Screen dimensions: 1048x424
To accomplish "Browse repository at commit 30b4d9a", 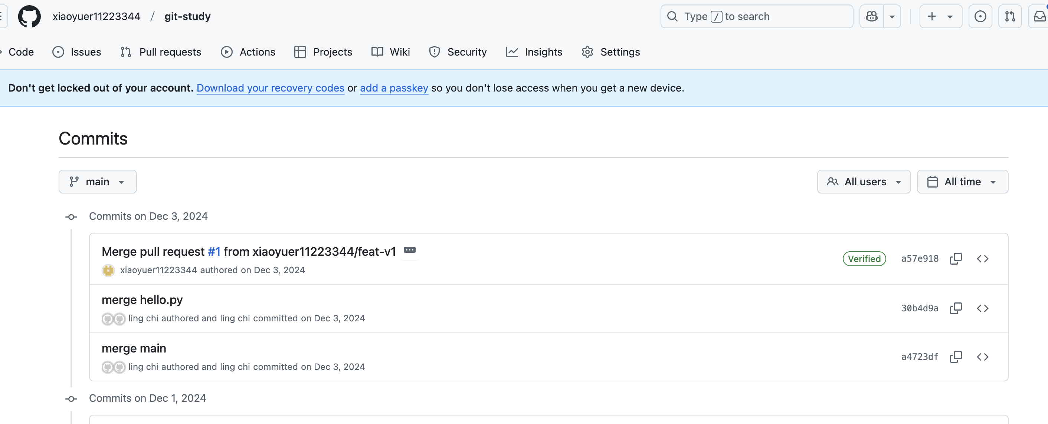I will pyautogui.click(x=983, y=308).
